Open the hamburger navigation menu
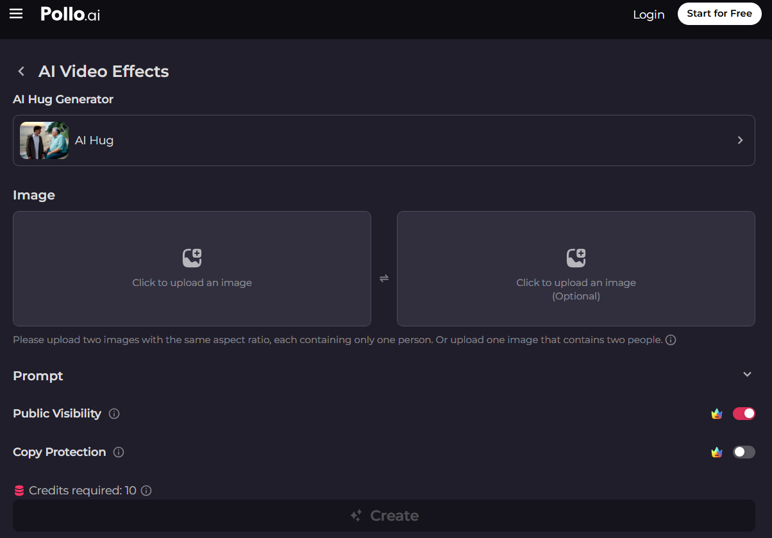The image size is (772, 538). point(16,14)
